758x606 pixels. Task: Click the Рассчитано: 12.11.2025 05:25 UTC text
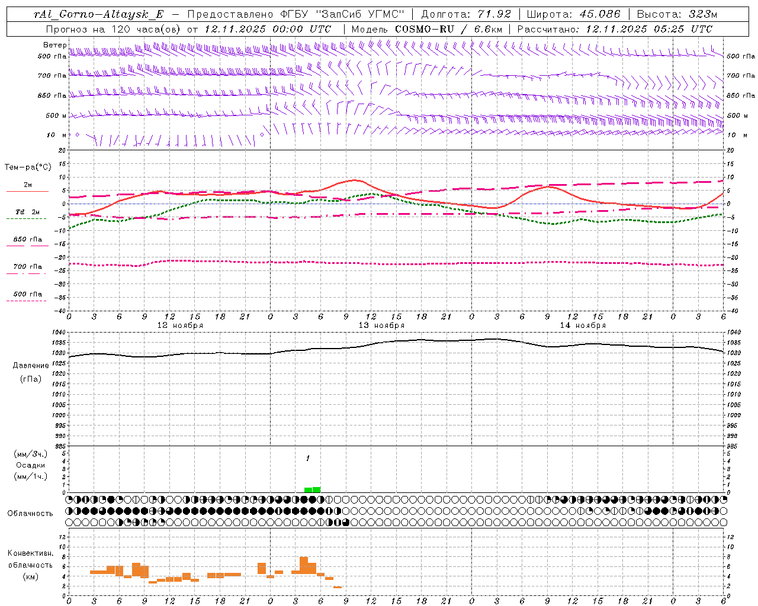[615, 29]
